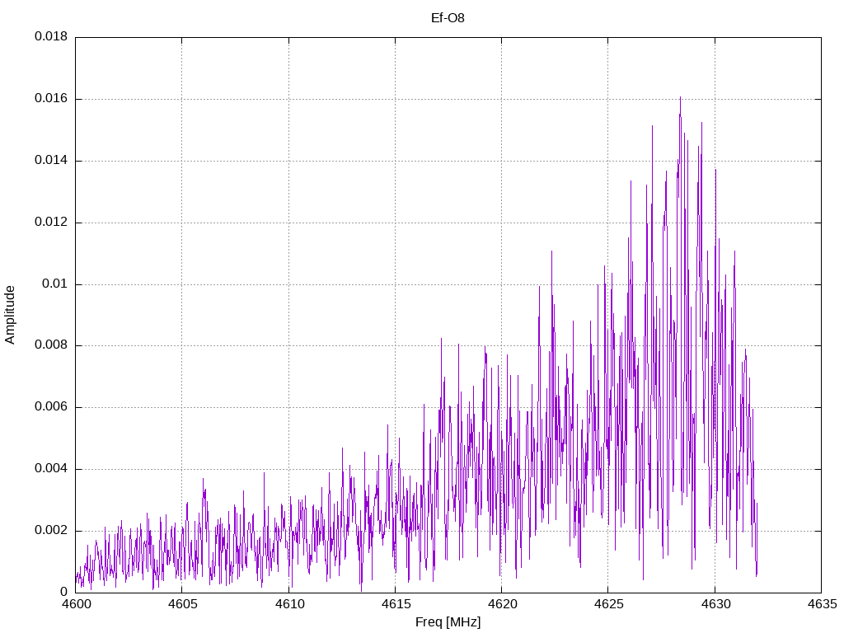Click the 0.018 y-axis tick label
Screen dimensions: 844x633
(51, 36)
